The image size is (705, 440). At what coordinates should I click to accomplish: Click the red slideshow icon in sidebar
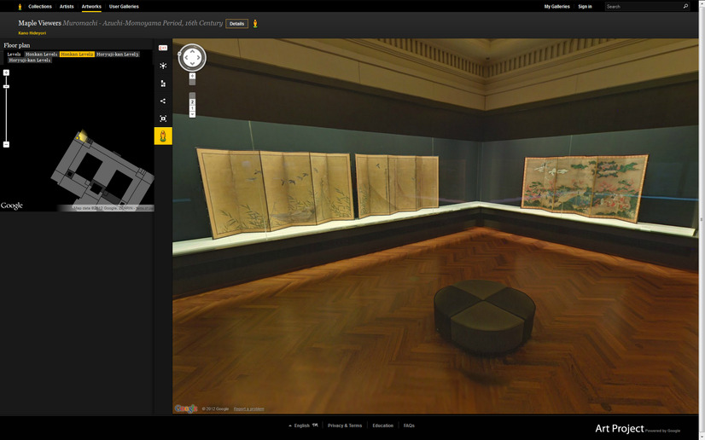click(x=163, y=48)
